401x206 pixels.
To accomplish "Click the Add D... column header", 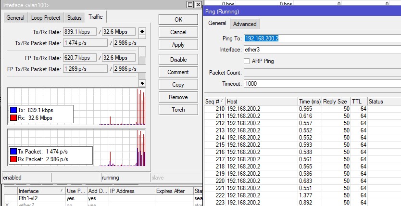I will pyautogui.click(x=98, y=191).
